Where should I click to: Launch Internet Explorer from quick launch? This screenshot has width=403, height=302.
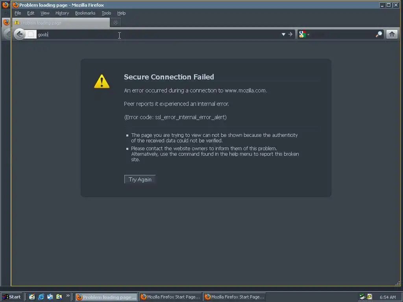41,297
